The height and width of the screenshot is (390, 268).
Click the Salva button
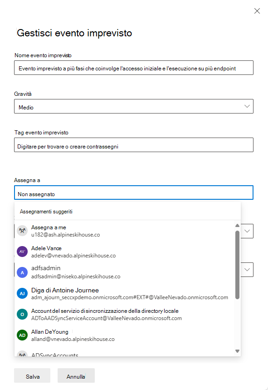click(x=32, y=375)
